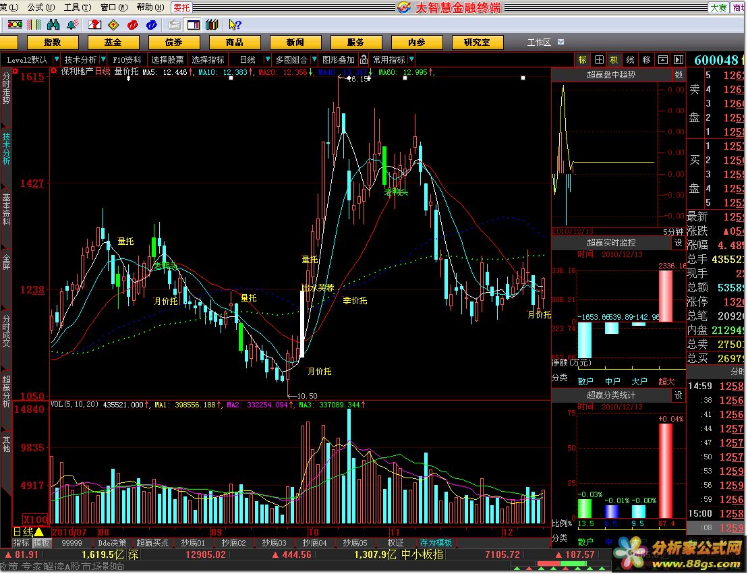Click the 债券 yellow button
Image resolution: width=748 pixels, height=574 pixels.
click(x=173, y=42)
